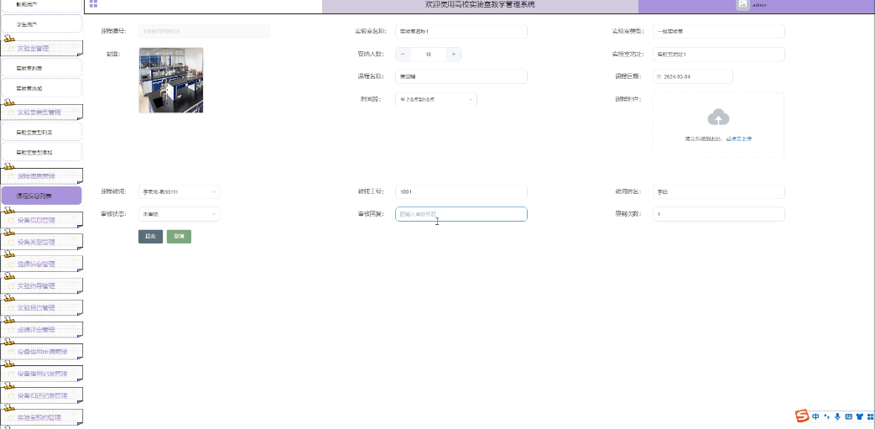Click the cloud upload icon
875x429 pixels.
pos(718,118)
